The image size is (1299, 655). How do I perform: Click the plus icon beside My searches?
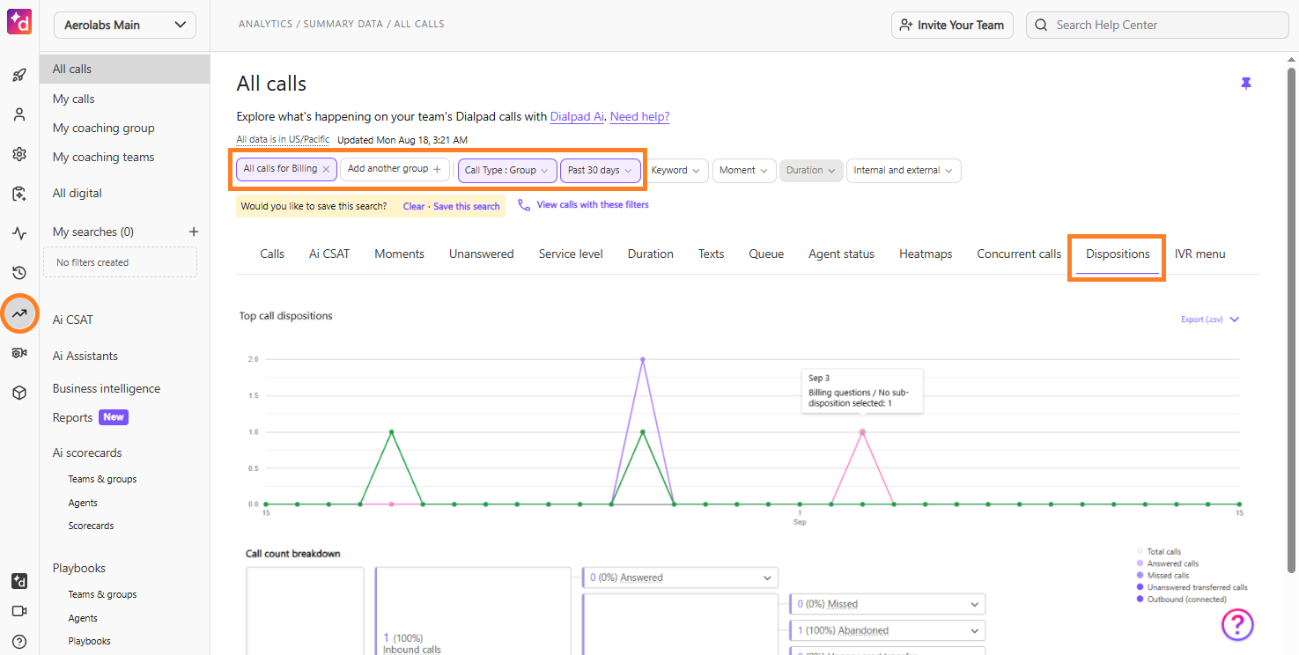(x=194, y=232)
